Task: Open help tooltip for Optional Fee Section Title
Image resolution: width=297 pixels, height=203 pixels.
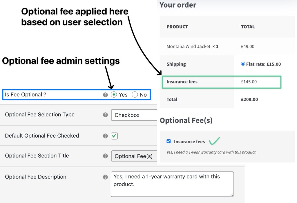Action: [x=105, y=156]
